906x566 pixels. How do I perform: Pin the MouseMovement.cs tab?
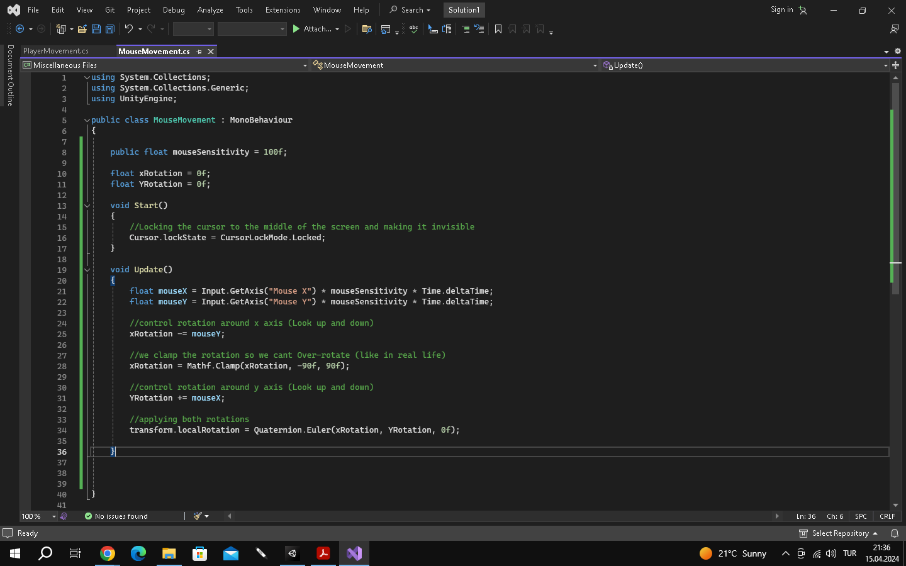coord(199,52)
